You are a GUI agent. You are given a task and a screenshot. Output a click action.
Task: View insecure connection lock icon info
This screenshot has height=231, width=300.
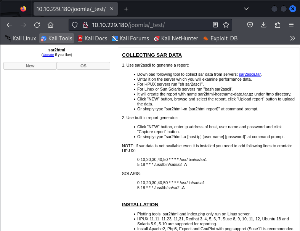point(85,25)
